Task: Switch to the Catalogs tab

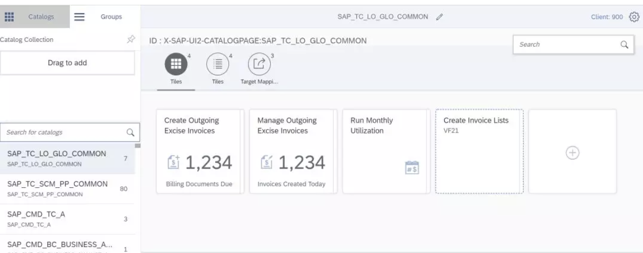Action: pos(34,16)
